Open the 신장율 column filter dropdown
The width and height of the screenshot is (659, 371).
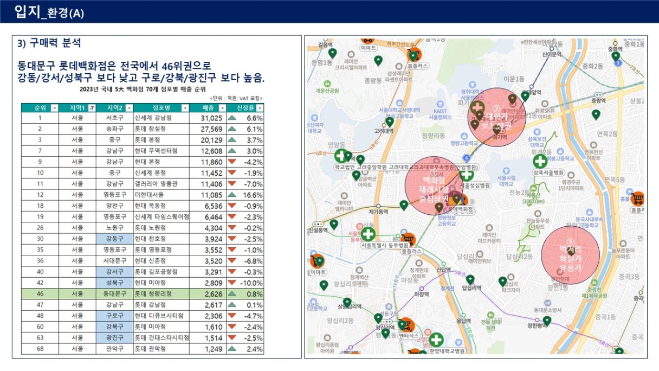pyautogui.click(x=260, y=108)
